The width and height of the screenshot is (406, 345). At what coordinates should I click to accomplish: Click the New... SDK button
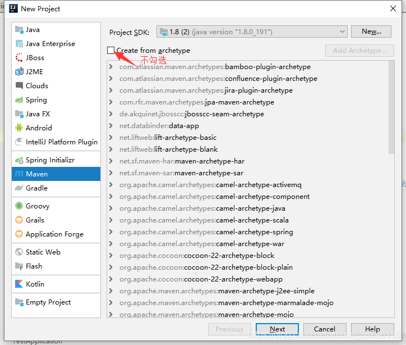click(x=371, y=31)
